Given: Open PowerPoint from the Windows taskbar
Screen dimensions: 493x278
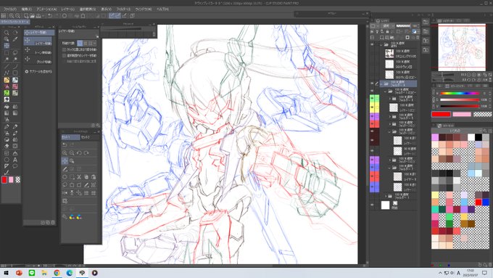Looking at the screenshot, I should (x=19, y=273).
